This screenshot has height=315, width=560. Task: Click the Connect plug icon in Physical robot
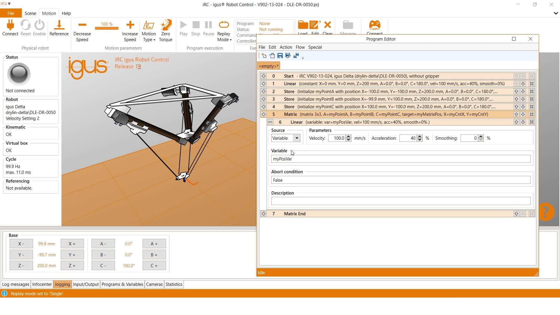(x=10, y=25)
